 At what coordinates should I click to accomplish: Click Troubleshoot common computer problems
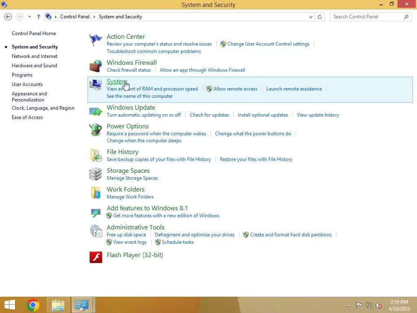[154, 51]
